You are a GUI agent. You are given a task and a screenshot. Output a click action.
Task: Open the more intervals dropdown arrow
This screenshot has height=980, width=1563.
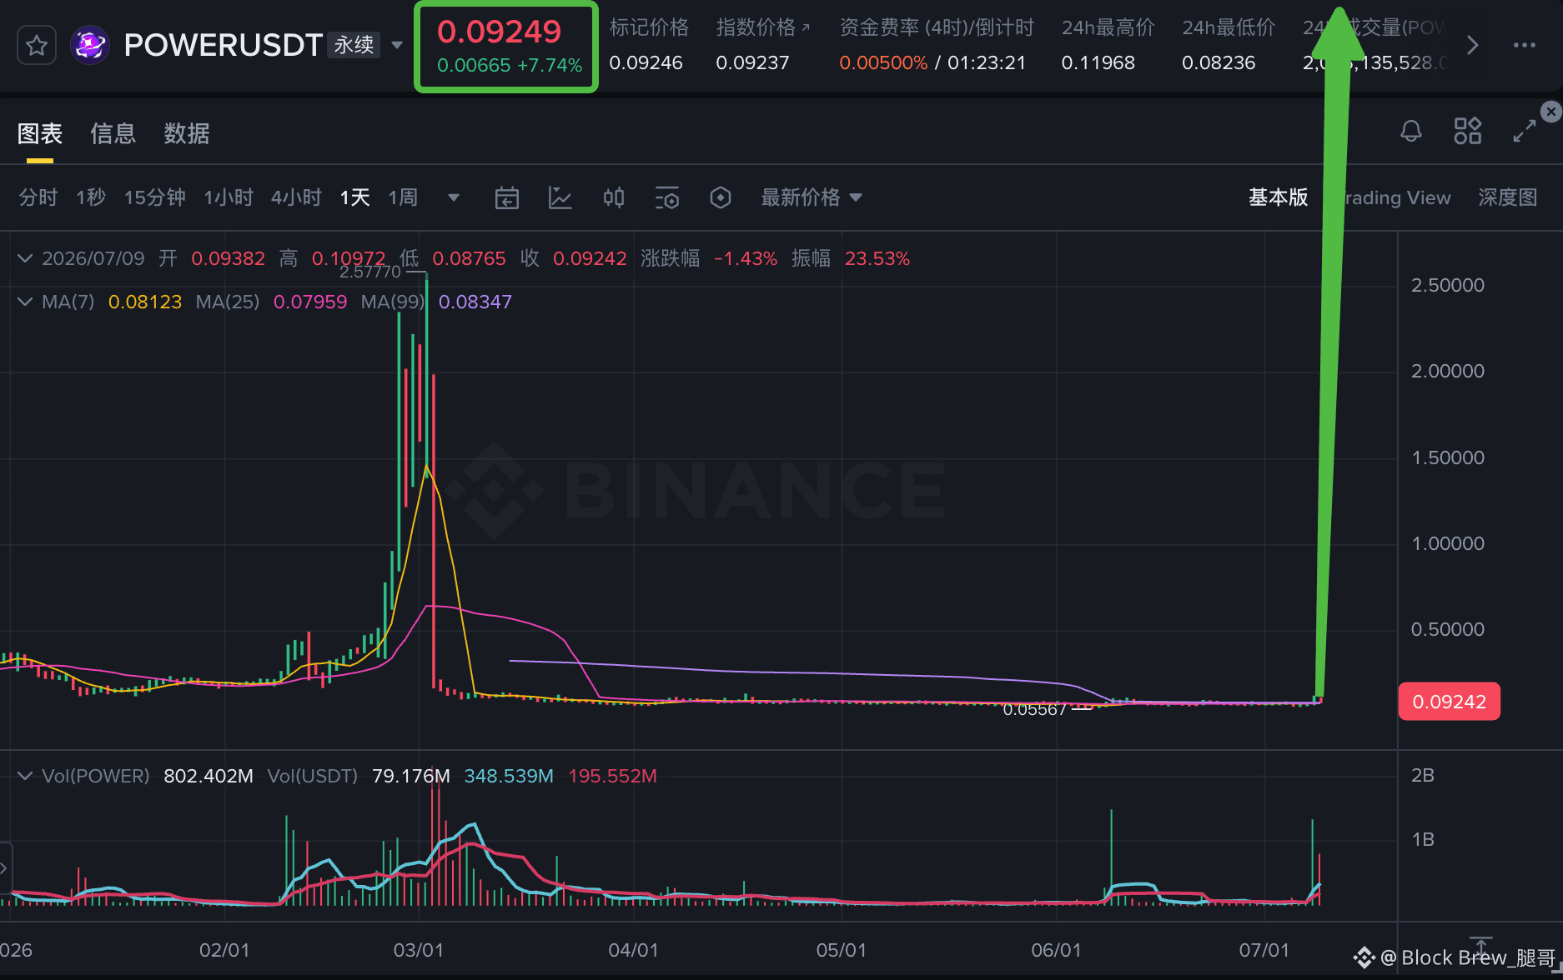click(454, 197)
